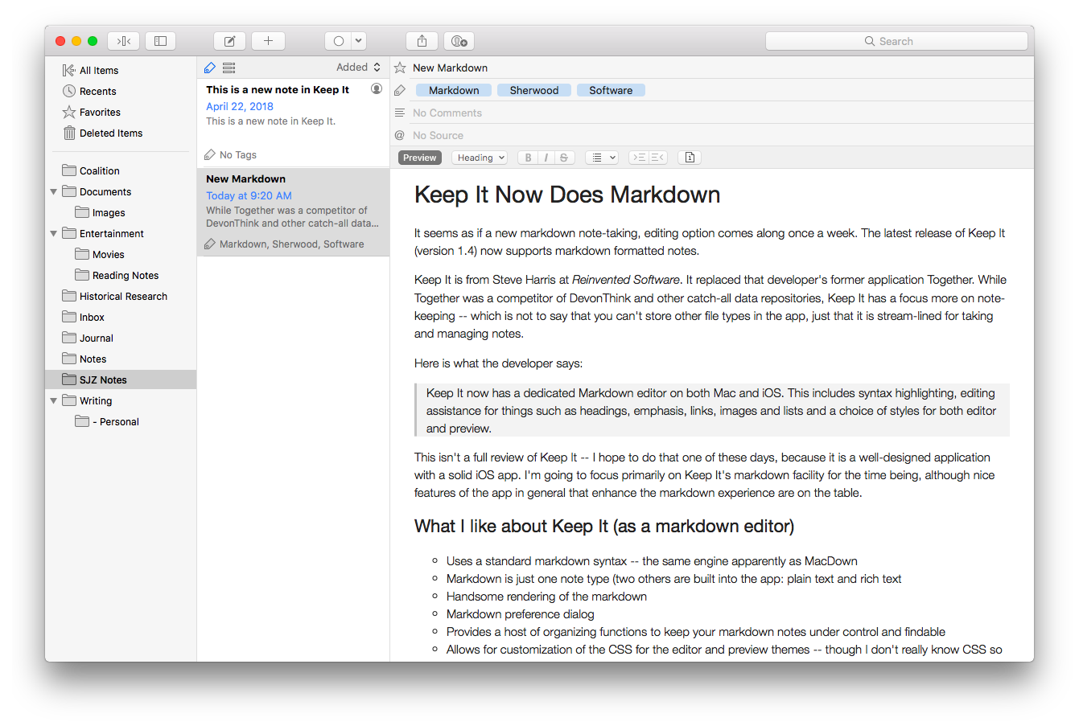The width and height of the screenshot is (1079, 726).
Task: Click the April 22, 2018 date
Action: point(240,106)
